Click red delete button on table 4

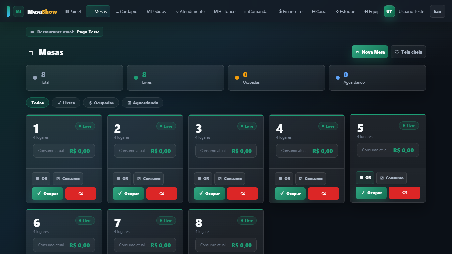[x=324, y=193]
